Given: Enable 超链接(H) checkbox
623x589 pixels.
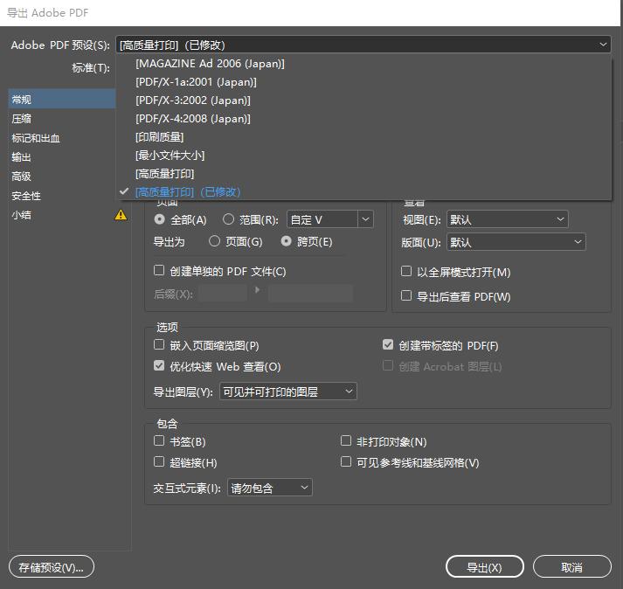Looking at the screenshot, I should point(159,461).
